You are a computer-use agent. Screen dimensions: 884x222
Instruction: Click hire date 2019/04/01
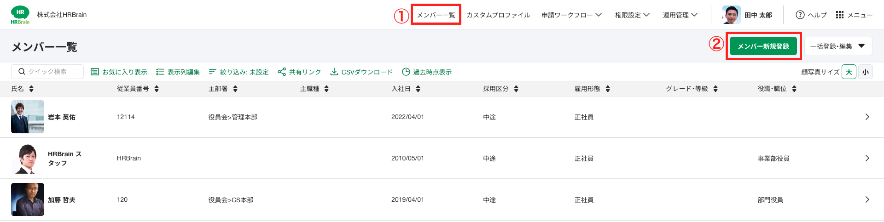407,199
